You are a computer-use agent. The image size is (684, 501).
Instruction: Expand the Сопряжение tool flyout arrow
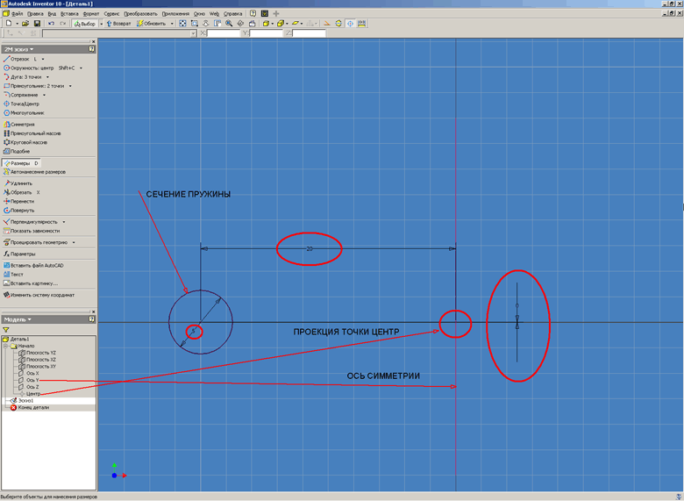44,95
